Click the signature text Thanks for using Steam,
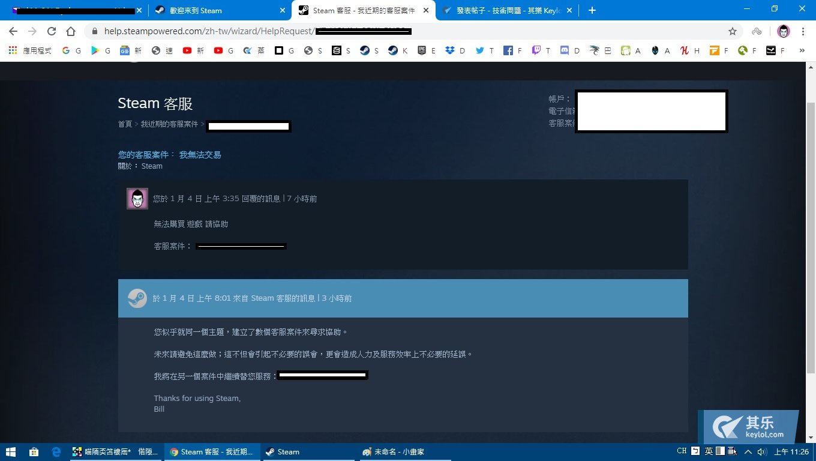 197,399
